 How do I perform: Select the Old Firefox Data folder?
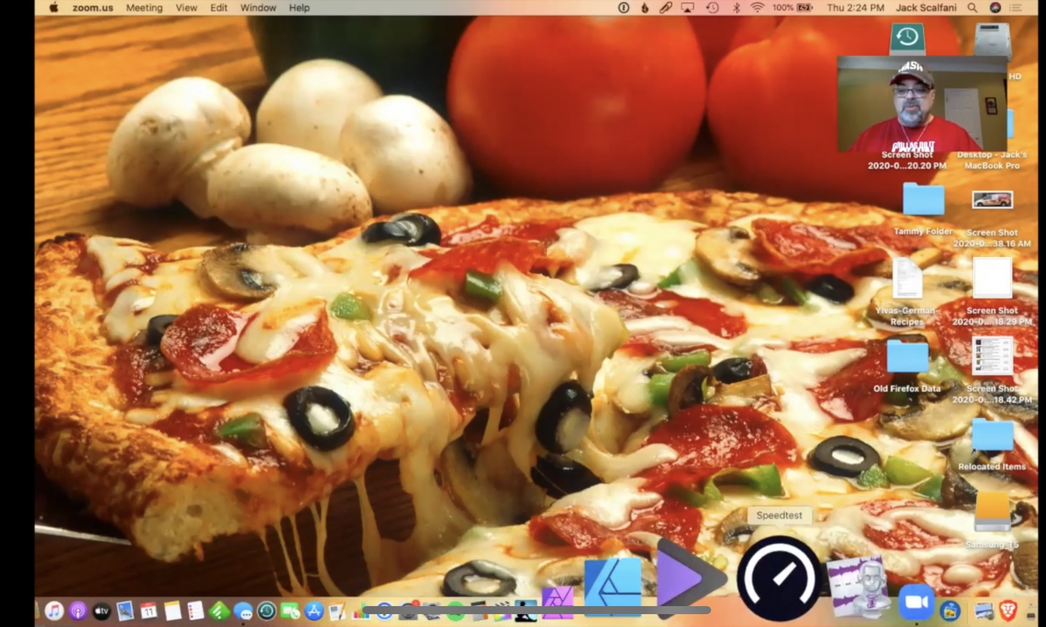tap(907, 356)
